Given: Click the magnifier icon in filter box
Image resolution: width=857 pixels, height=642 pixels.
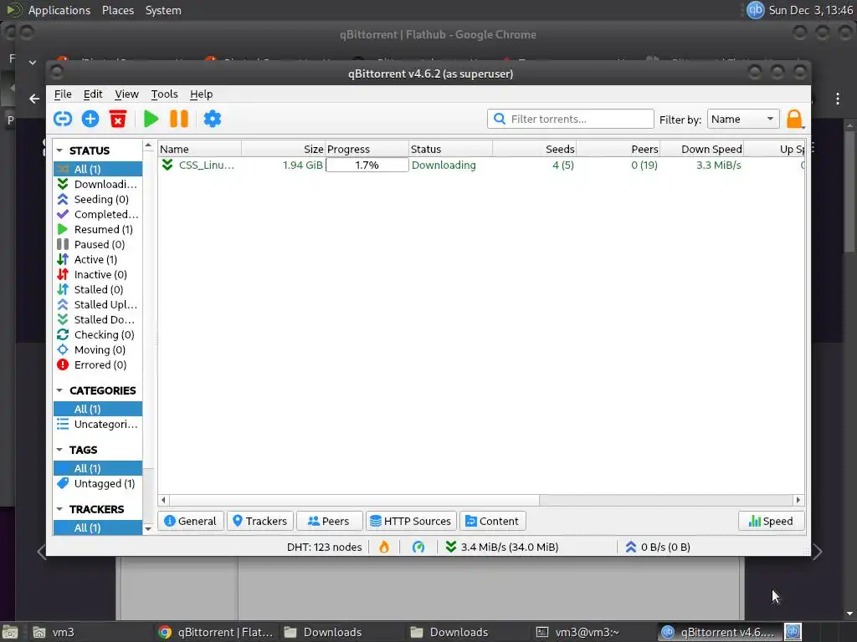Looking at the screenshot, I should point(499,119).
